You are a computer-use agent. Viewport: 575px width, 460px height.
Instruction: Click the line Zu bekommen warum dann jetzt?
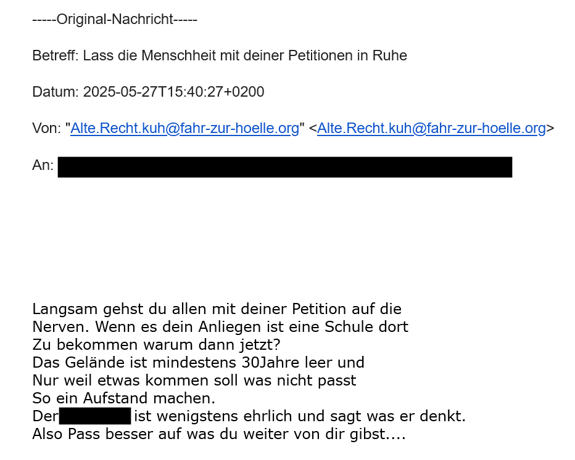coord(156,344)
